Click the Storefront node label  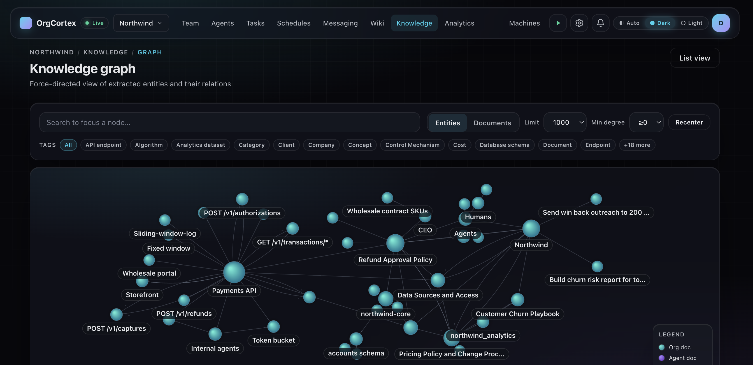click(142, 295)
